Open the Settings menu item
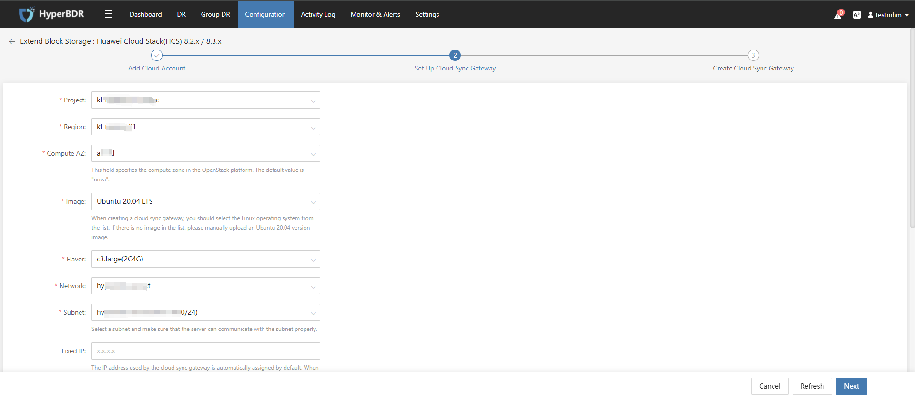Viewport: 915px width, 400px height. [x=427, y=14]
